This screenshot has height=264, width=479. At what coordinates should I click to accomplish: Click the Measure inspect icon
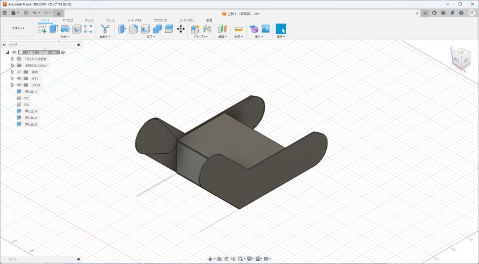pyautogui.click(x=238, y=29)
